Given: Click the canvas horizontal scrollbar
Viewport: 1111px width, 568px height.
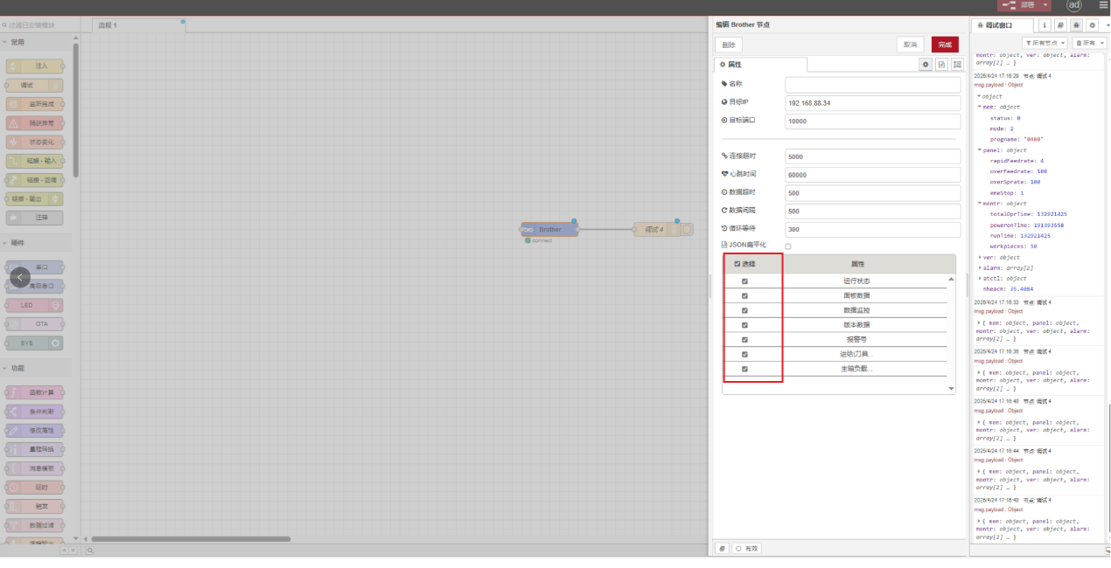Looking at the screenshot, I should [191, 539].
